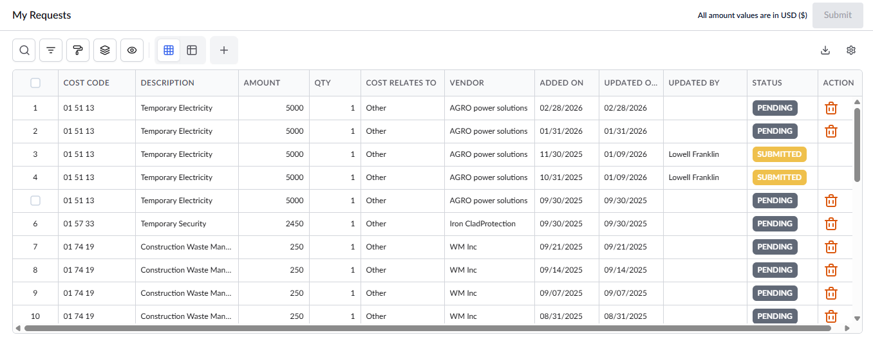873x344 pixels.
Task: Toggle the eye column visibility icon
Action: 132,50
